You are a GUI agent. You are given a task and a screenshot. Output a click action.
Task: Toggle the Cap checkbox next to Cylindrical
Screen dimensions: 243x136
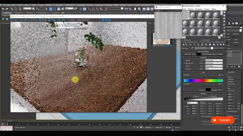(235, 79)
